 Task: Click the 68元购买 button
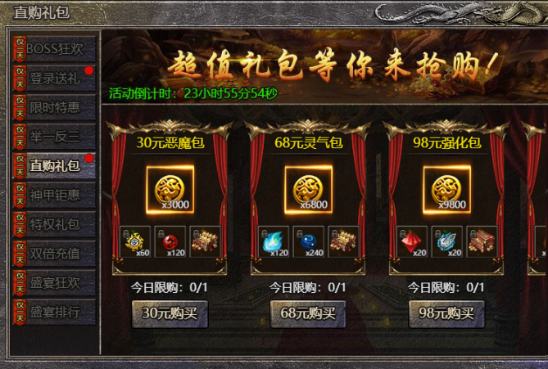(308, 313)
